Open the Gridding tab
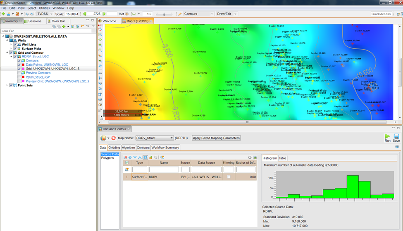Screen dimensions: 403x231 (x=114, y=148)
